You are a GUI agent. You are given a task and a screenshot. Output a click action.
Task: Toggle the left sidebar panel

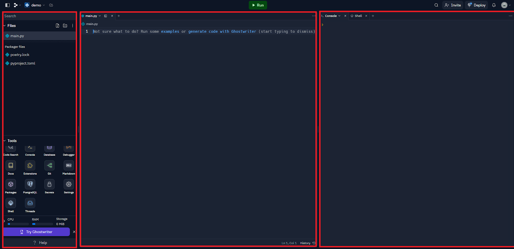pyautogui.click(x=7, y=5)
